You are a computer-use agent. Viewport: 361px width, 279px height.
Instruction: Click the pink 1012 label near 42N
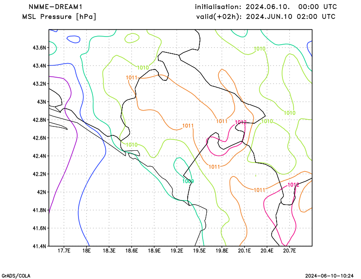pyautogui.click(x=293, y=185)
